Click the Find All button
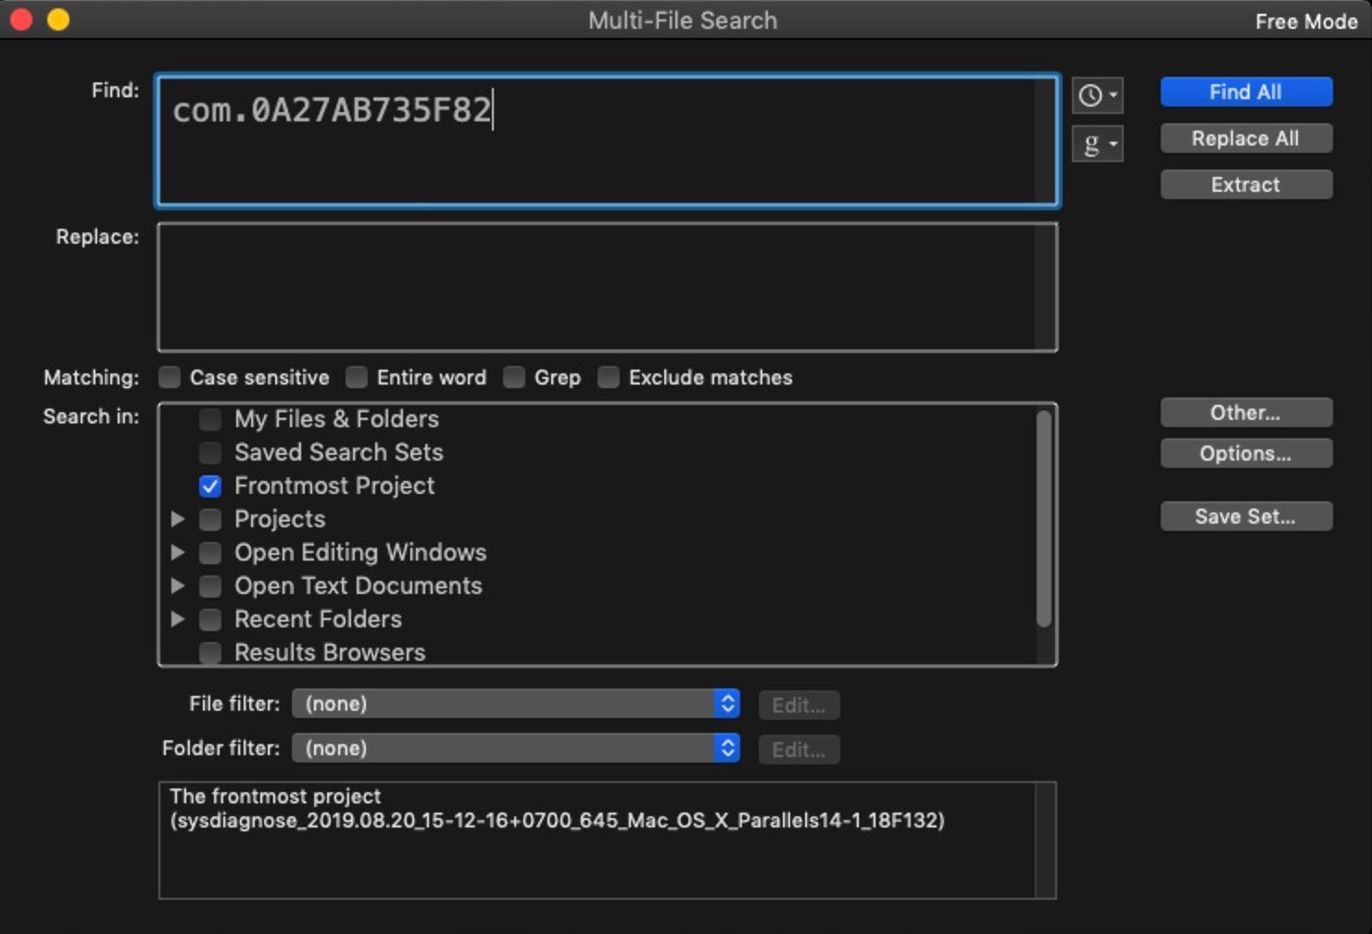The image size is (1372, 934). tap(1245, 92)
